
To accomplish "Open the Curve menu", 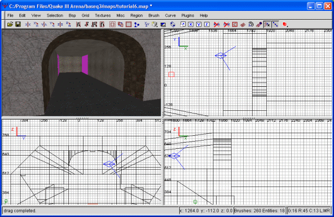I will point(171,16).
